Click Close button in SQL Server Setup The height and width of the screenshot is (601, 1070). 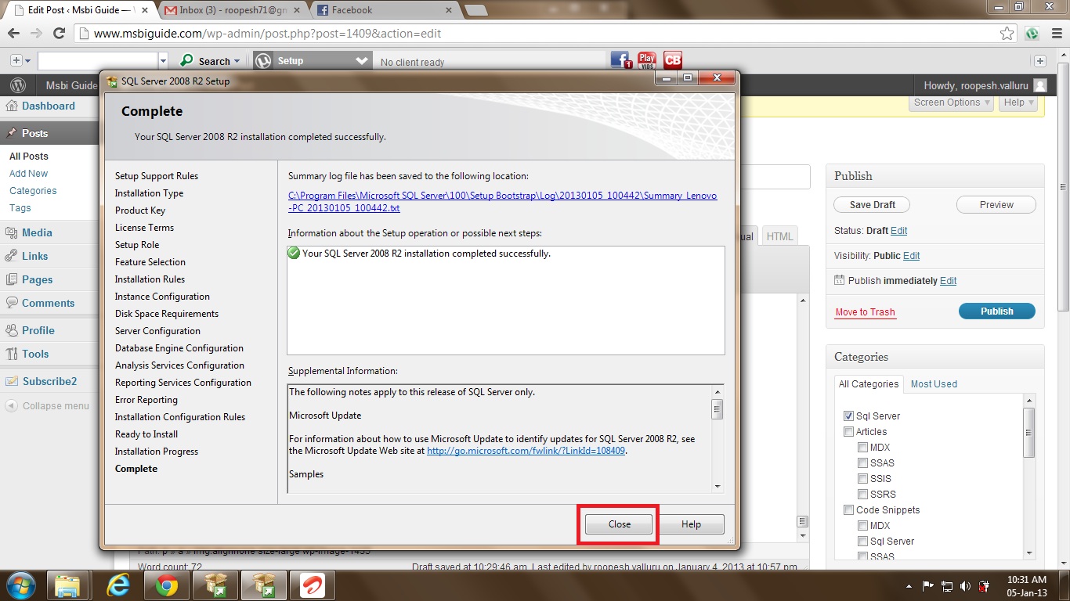click(x=619, y=524)
